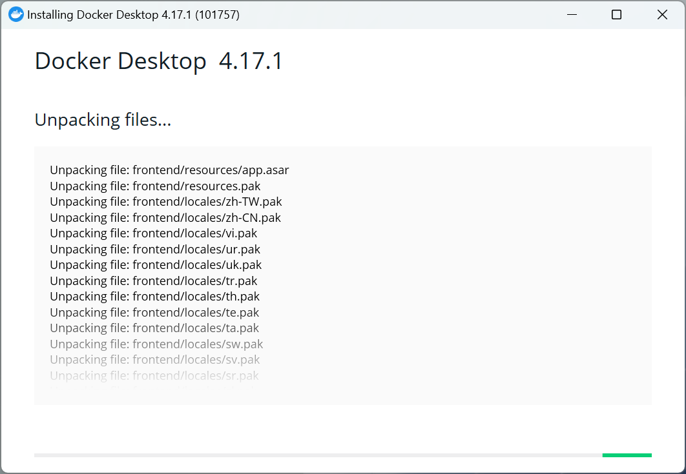
Task: Select the log line for locales/ta.pak
Action: 154,328
